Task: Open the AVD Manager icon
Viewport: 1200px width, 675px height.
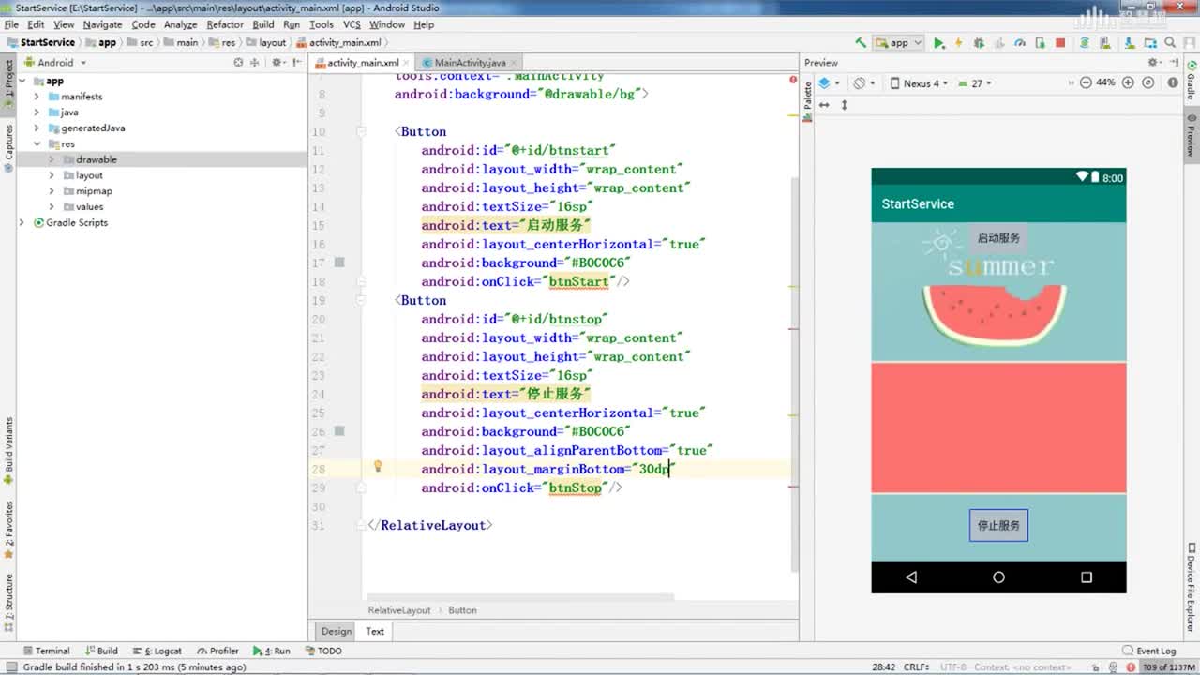Action: point(1105,42)
